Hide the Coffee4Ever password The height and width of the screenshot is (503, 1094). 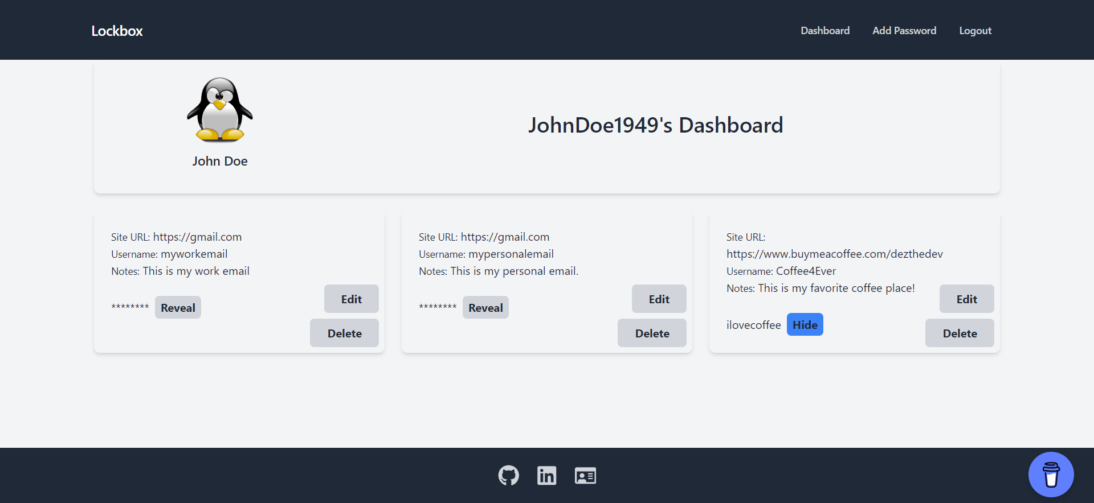pos(805,324)
